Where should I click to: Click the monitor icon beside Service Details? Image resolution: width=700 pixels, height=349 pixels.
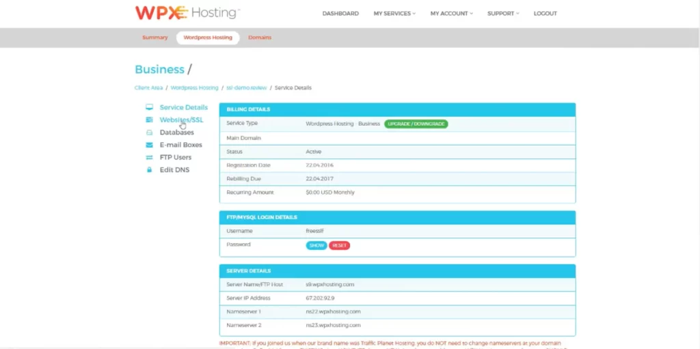[149, 107]
